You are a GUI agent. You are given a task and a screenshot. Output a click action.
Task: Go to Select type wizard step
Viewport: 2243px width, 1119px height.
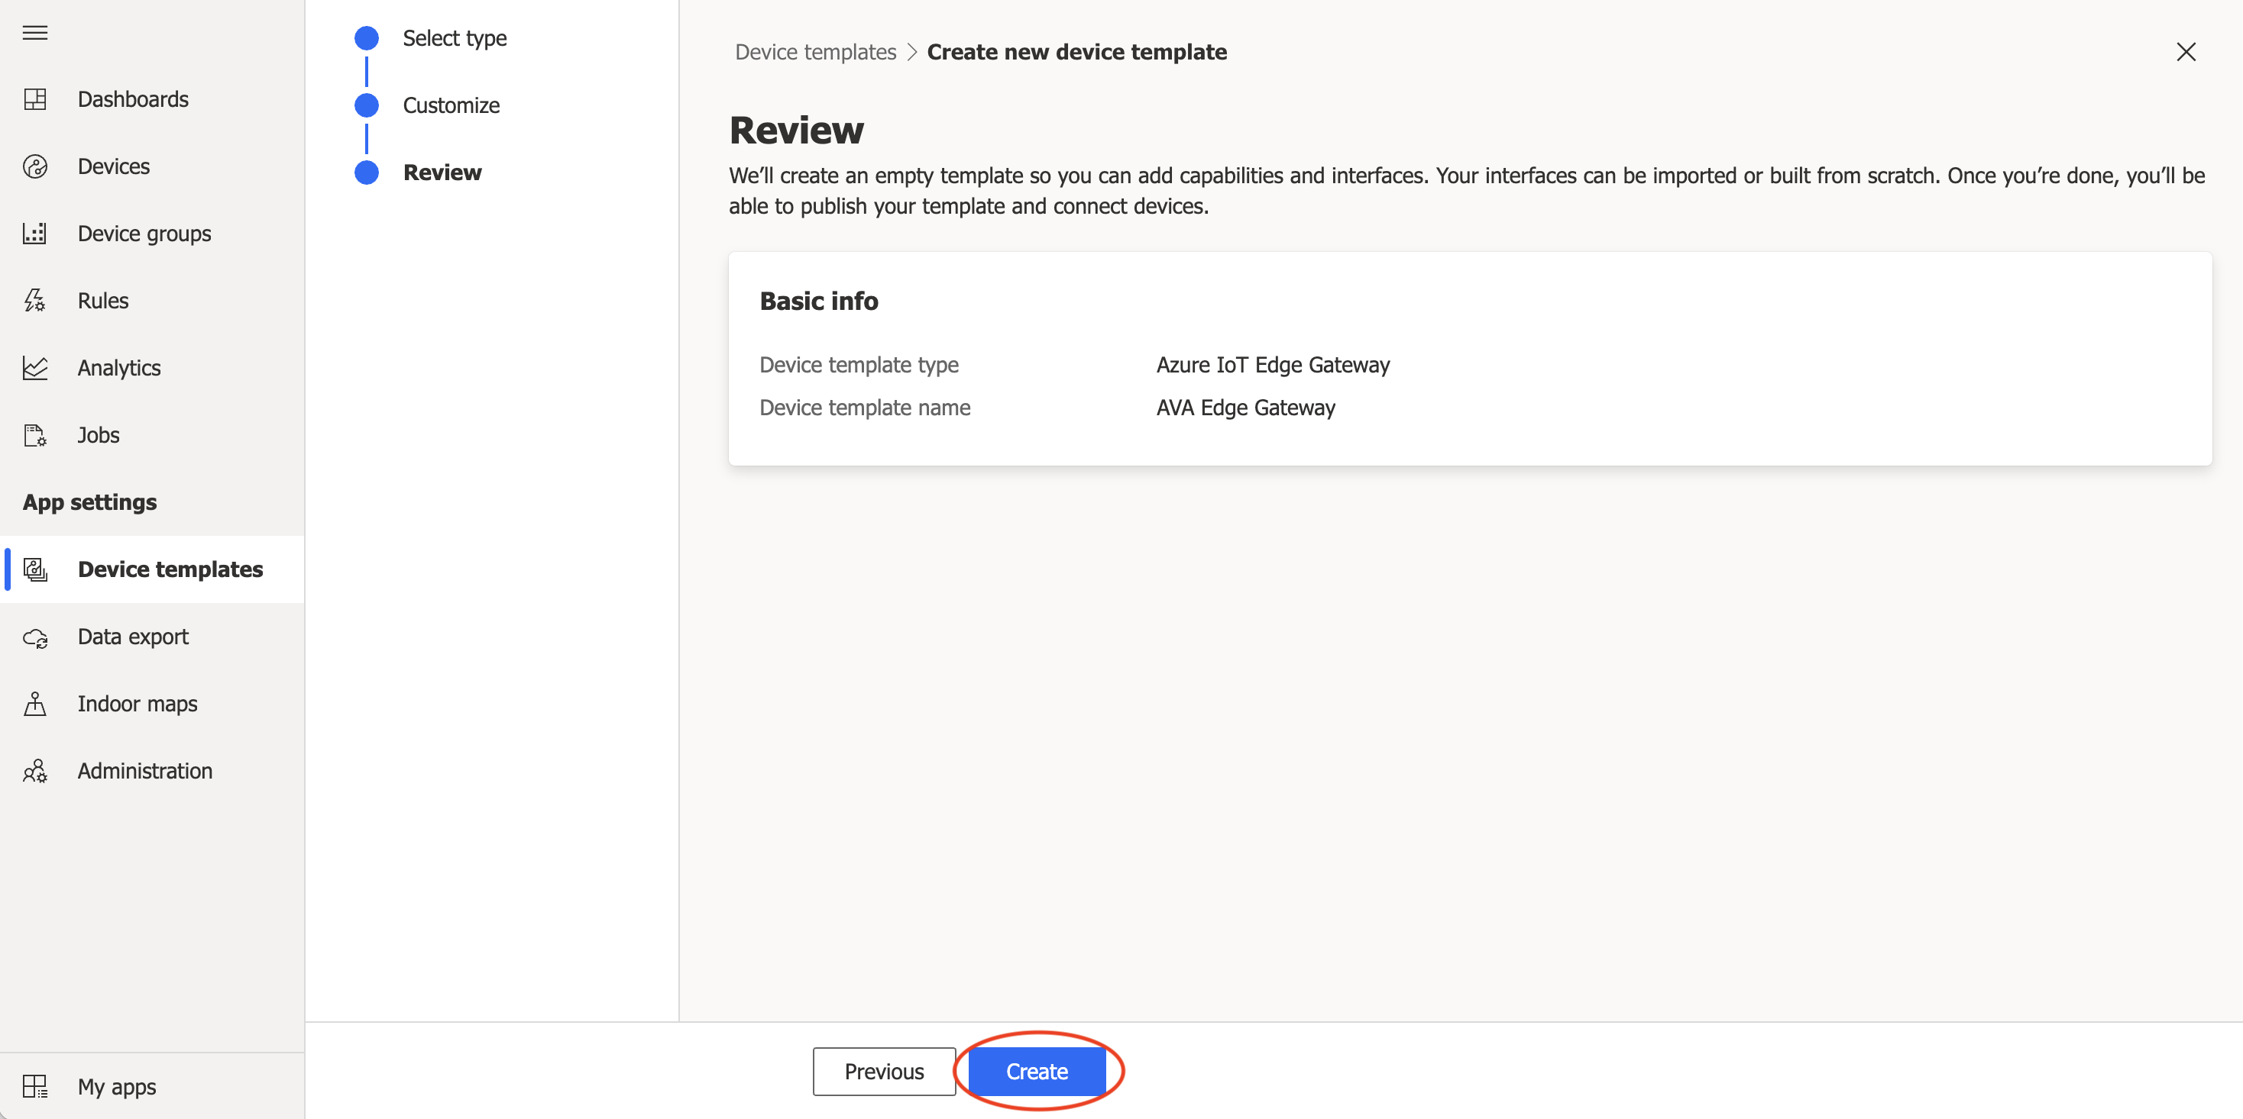454,38
